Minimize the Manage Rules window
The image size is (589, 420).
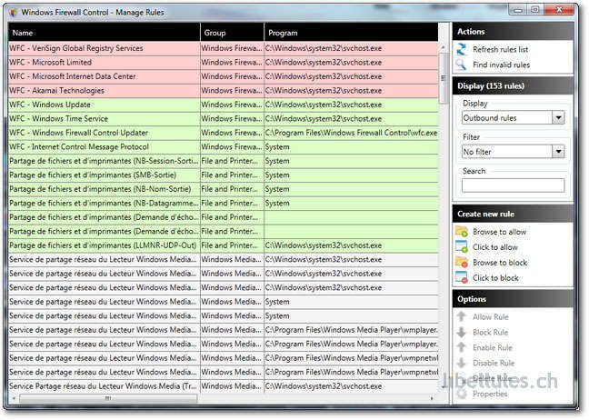pyautogui.click(x=518, y=10)
